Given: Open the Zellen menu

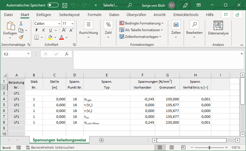Looking at the screenshot, I should 176,29.
